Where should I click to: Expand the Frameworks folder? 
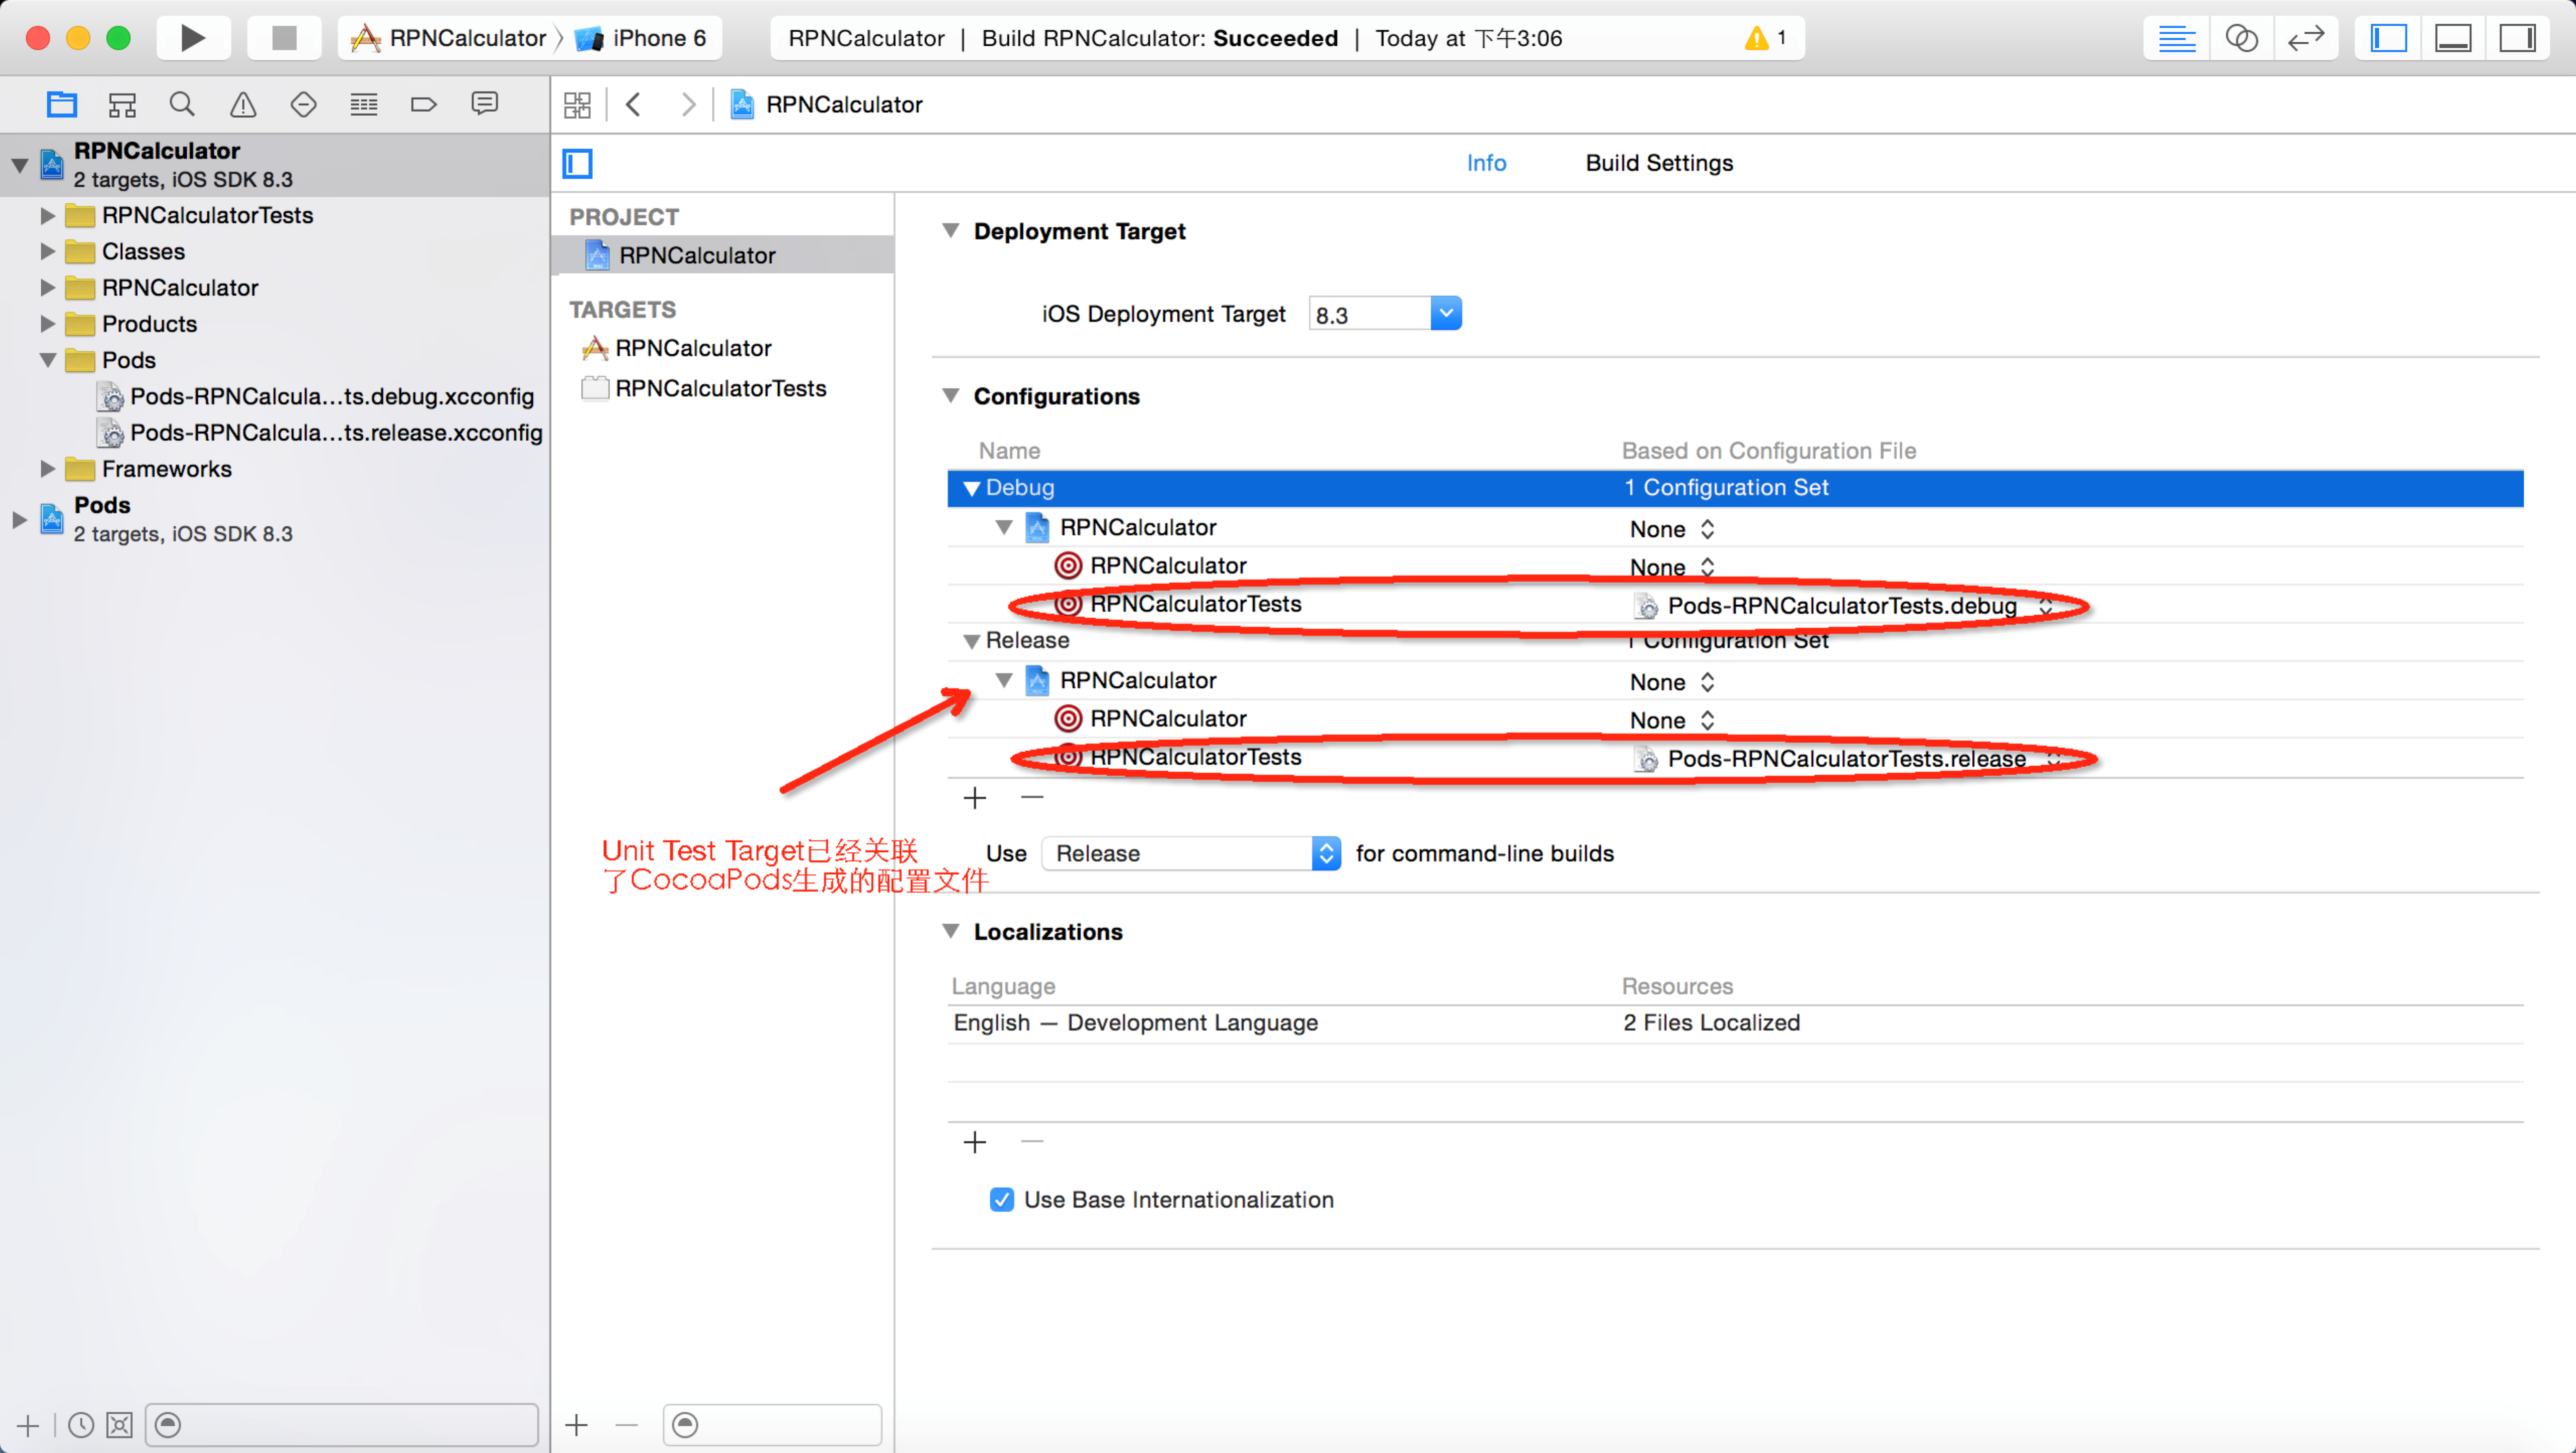click(x=47, y=469)
